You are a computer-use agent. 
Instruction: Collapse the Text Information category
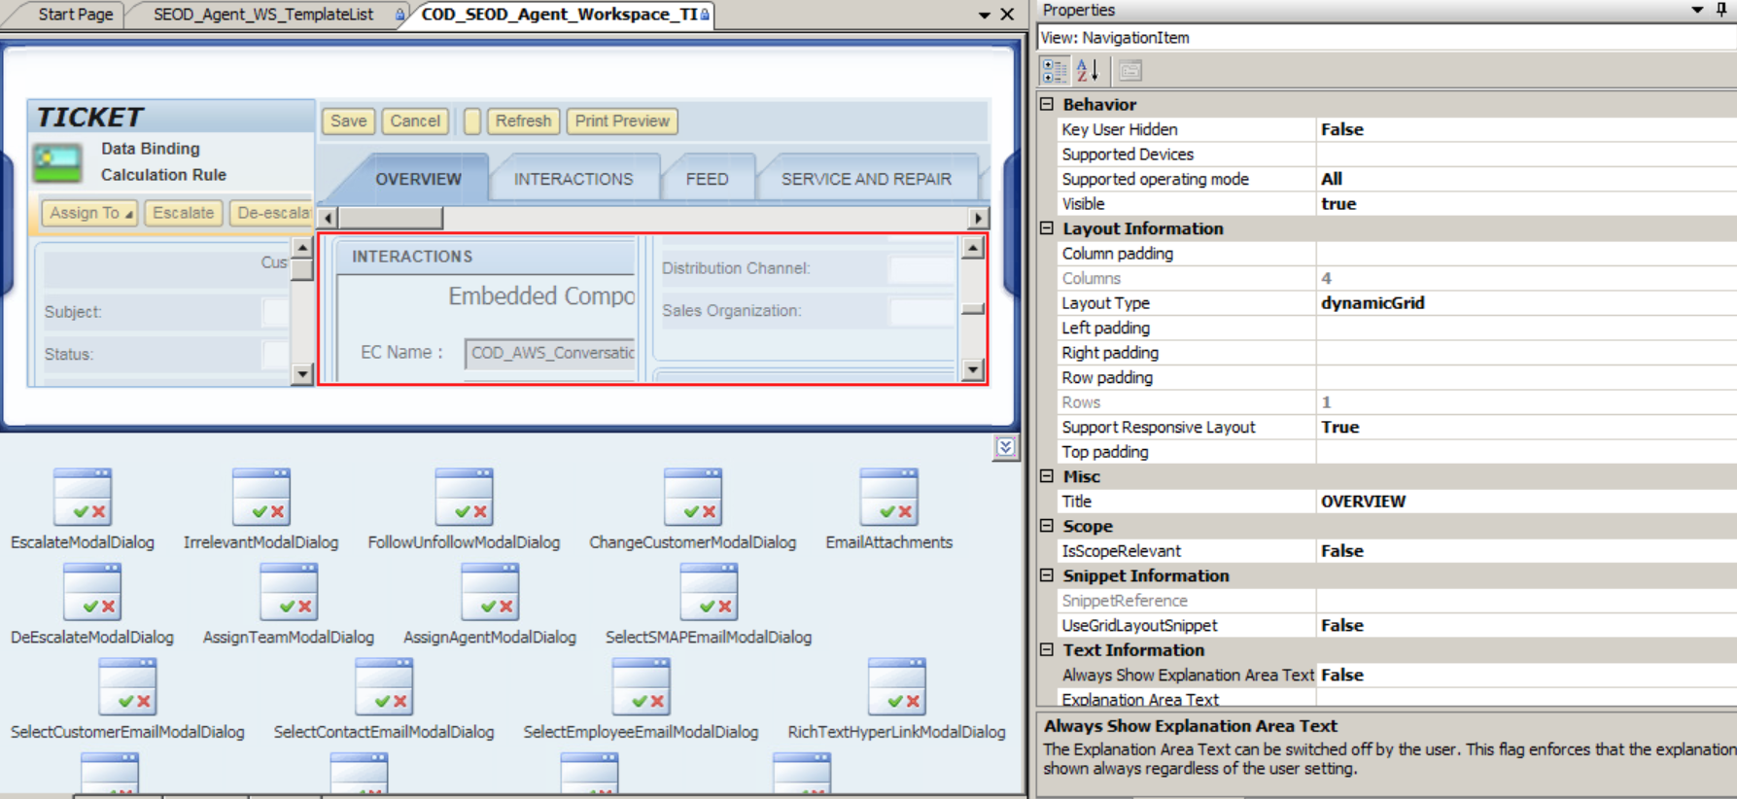coord(1047,649)
